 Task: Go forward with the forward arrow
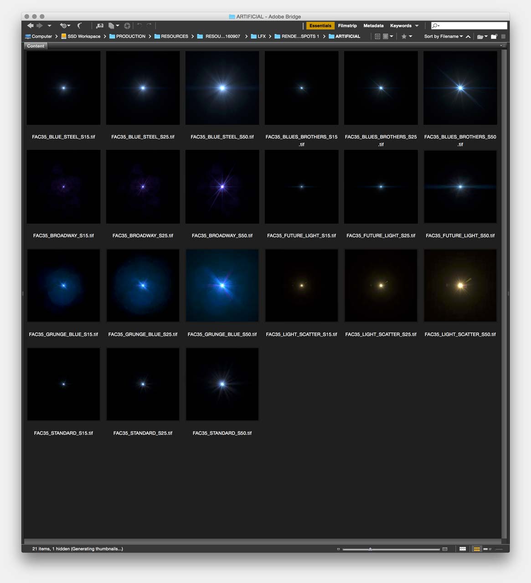point(40,26)
